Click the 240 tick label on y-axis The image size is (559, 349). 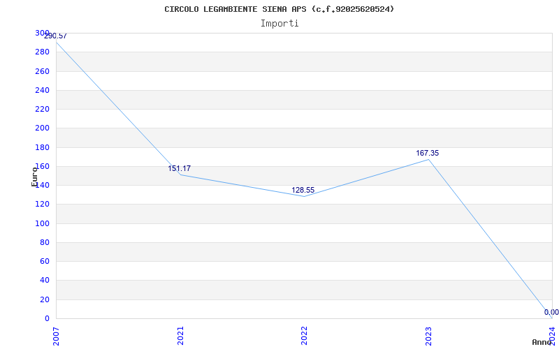click(42, 91)
